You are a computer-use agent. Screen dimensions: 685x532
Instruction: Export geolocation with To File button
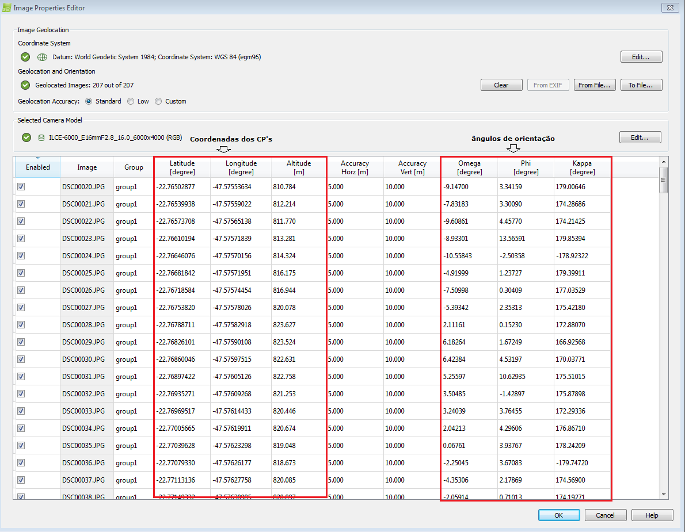click(641, 85)
